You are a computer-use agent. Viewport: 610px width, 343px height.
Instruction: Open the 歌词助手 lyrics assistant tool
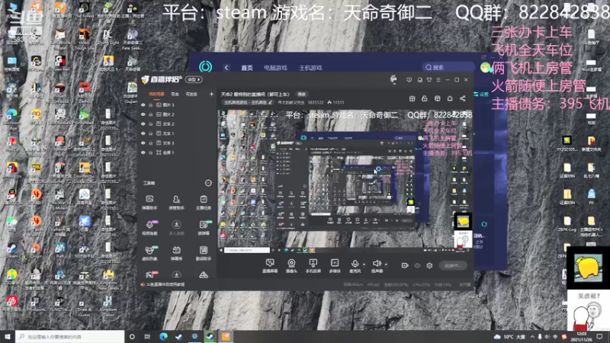click(204, 253)
